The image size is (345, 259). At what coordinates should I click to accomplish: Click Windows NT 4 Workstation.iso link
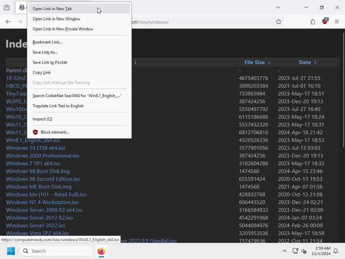[42, 202]
